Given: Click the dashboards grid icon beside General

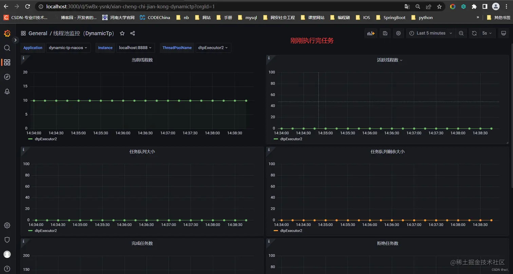Looking at the screenshot, I should tap(23, 33).
